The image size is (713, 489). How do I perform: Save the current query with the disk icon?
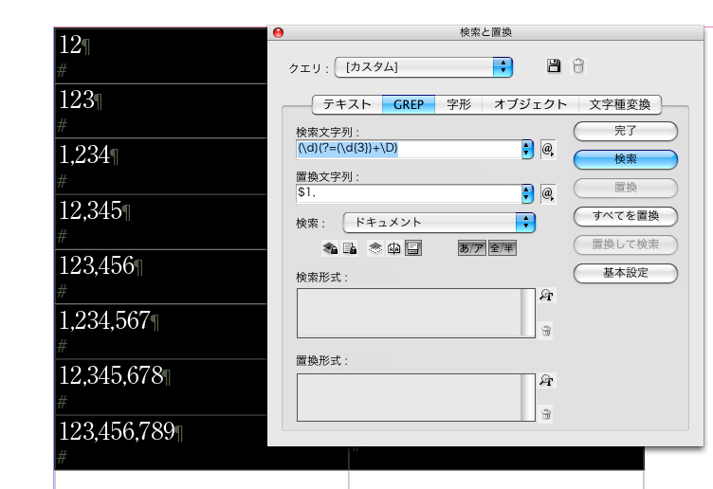[554, 66]
